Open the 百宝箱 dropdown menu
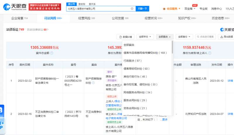 click(190, 9)
